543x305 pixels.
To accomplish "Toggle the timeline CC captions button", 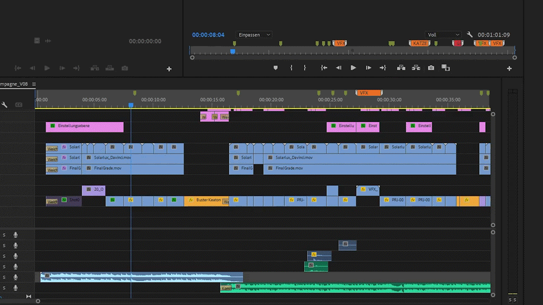I will (19, 105).
